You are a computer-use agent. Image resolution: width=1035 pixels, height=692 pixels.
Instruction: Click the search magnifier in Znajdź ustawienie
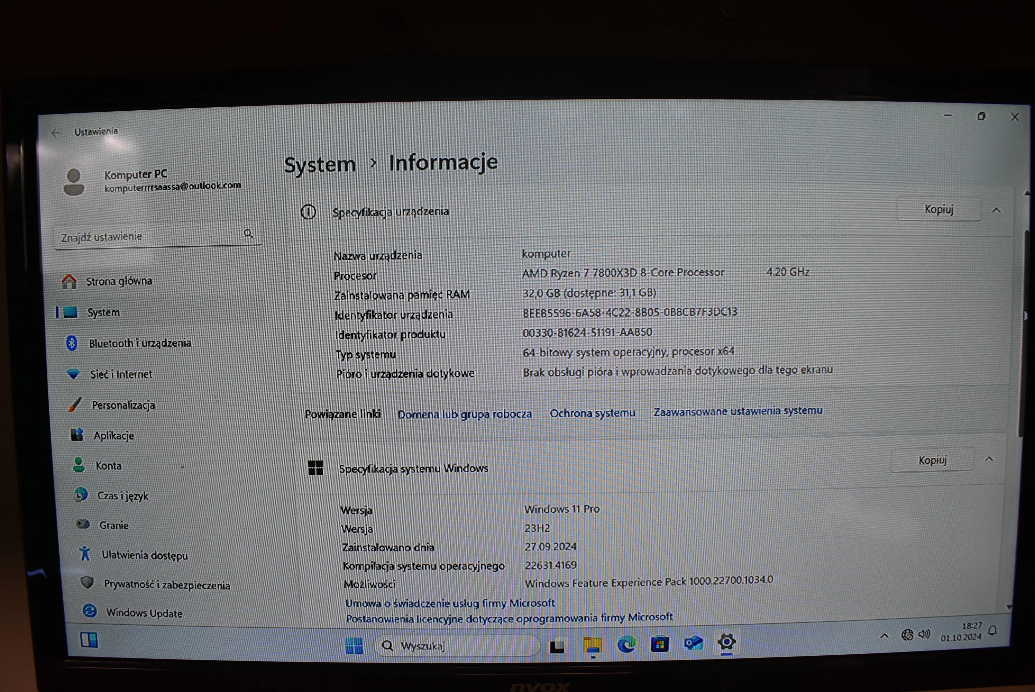pos(248,234)
